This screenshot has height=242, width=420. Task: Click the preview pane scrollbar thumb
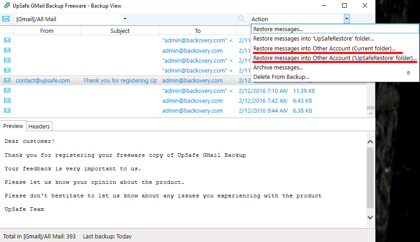(370, 178)
